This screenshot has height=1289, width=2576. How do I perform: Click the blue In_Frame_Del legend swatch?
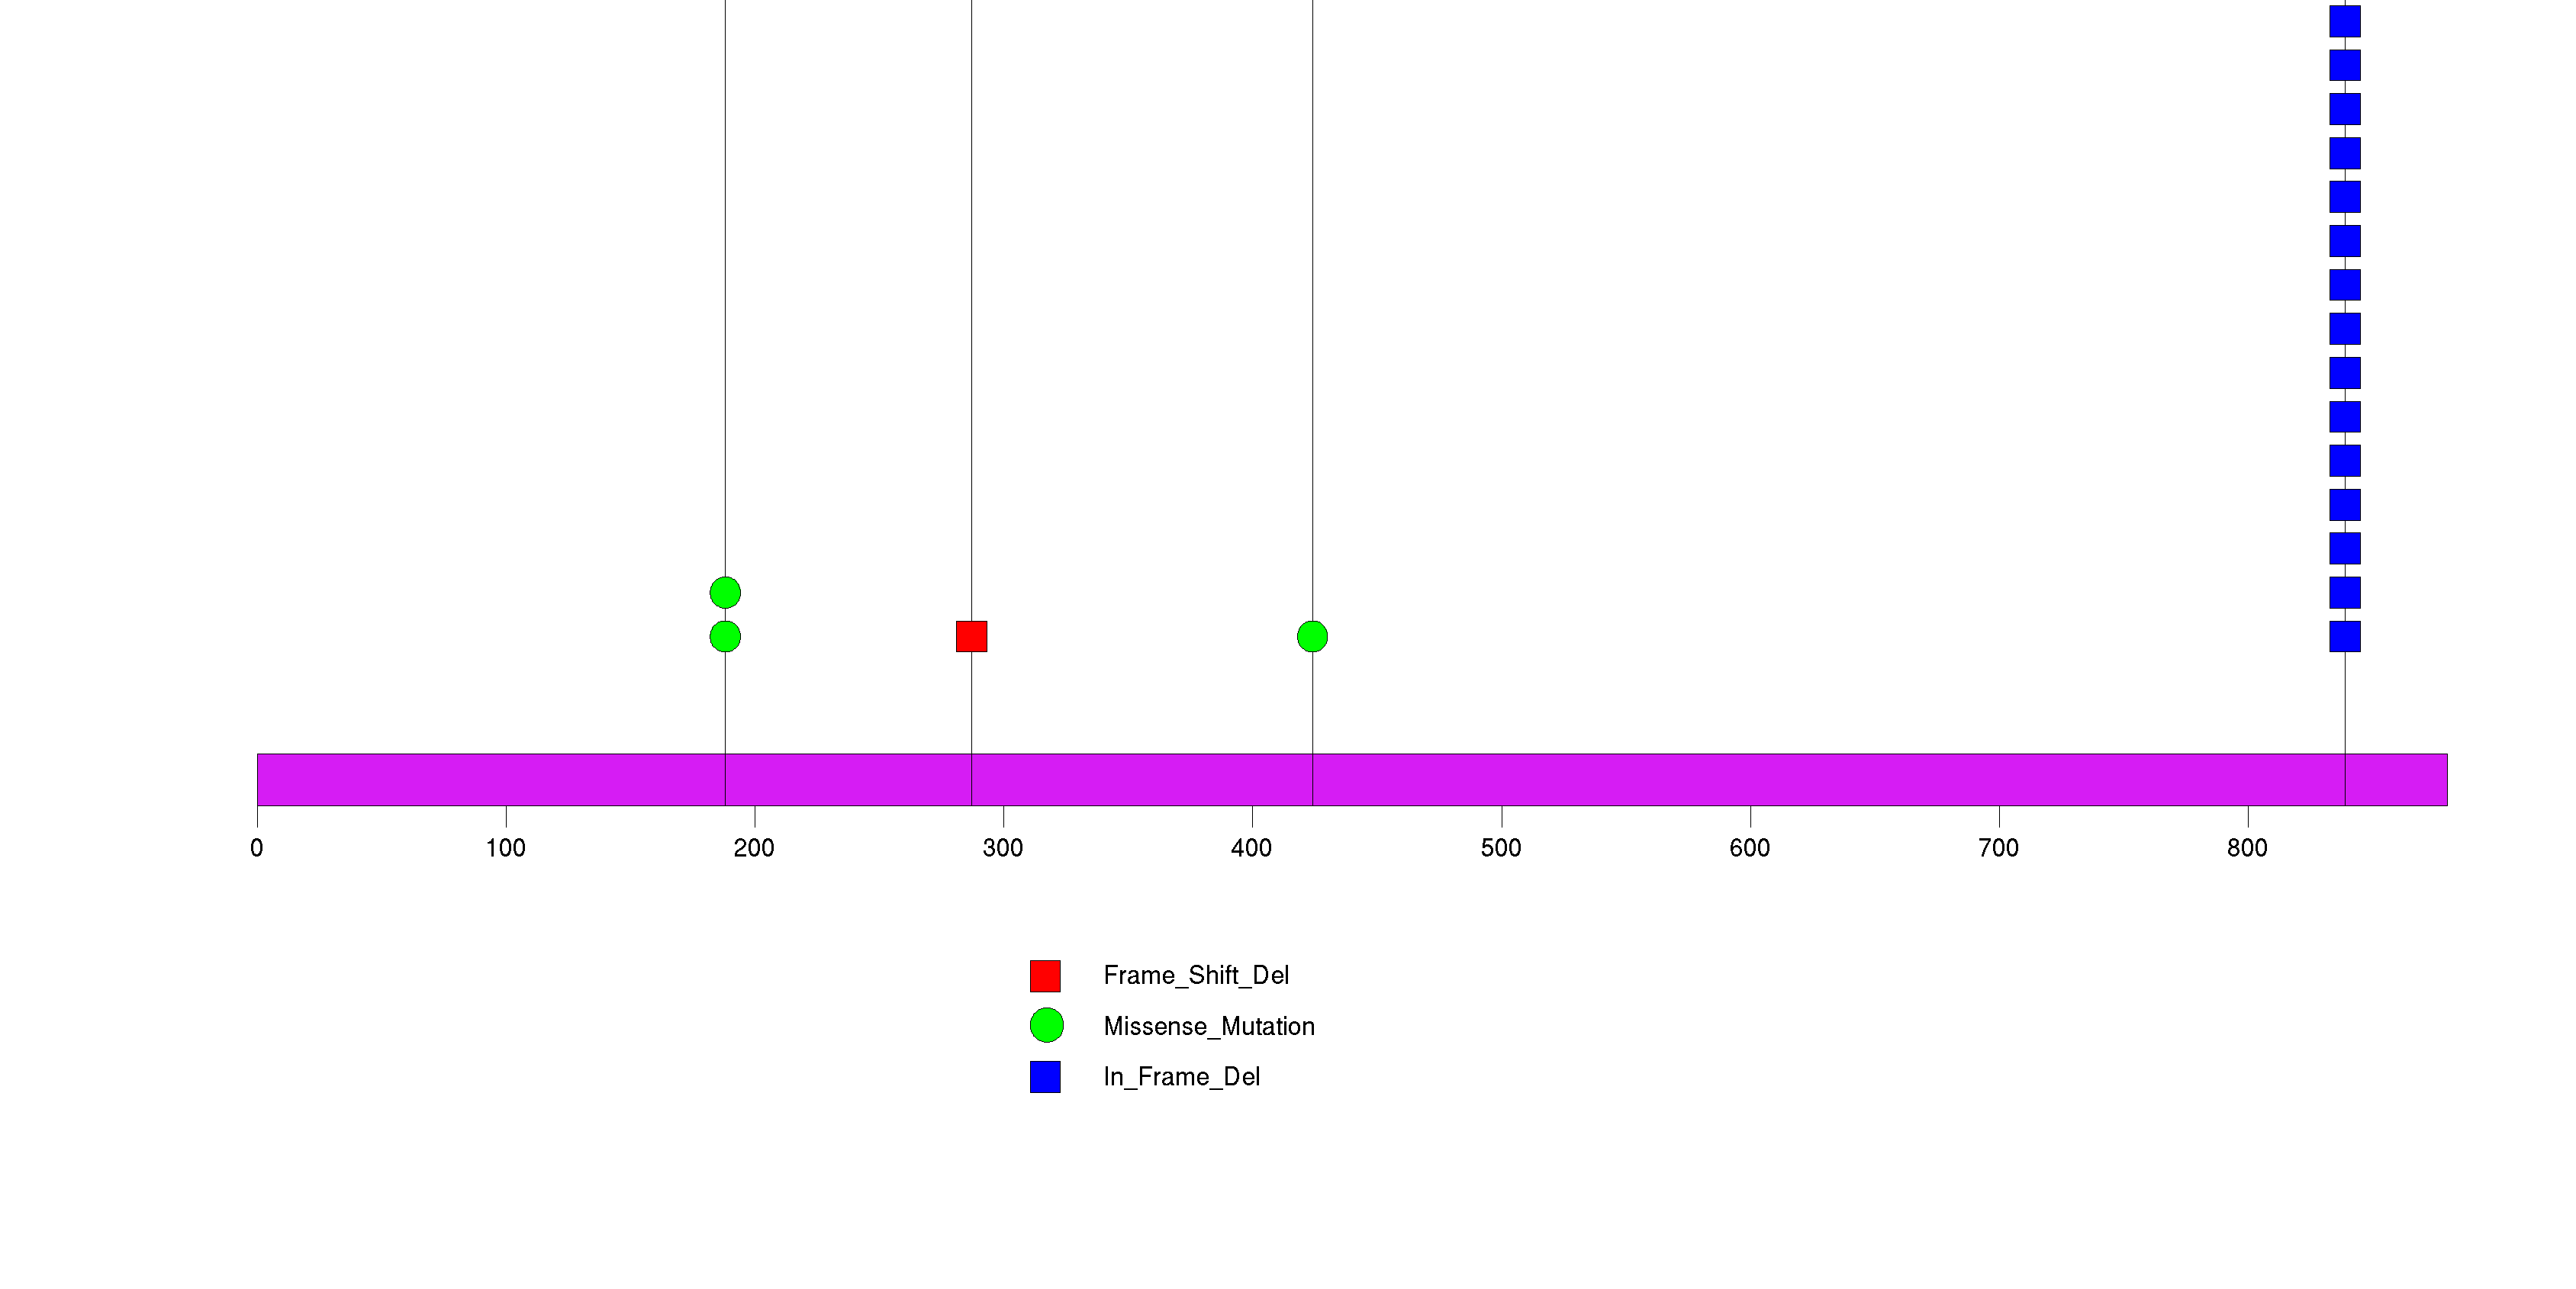1045,1077
